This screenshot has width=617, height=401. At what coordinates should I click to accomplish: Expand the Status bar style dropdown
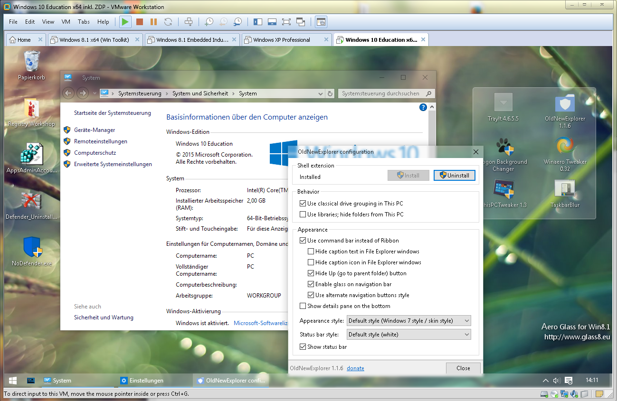(x=408, y=335)
